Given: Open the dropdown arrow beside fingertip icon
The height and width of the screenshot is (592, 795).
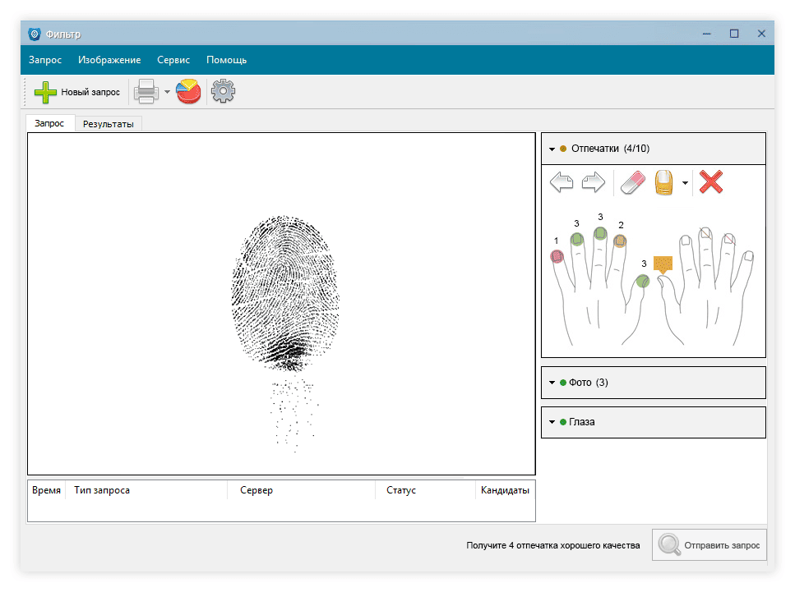Looking at the screenshot, I should tap(685, 183).
